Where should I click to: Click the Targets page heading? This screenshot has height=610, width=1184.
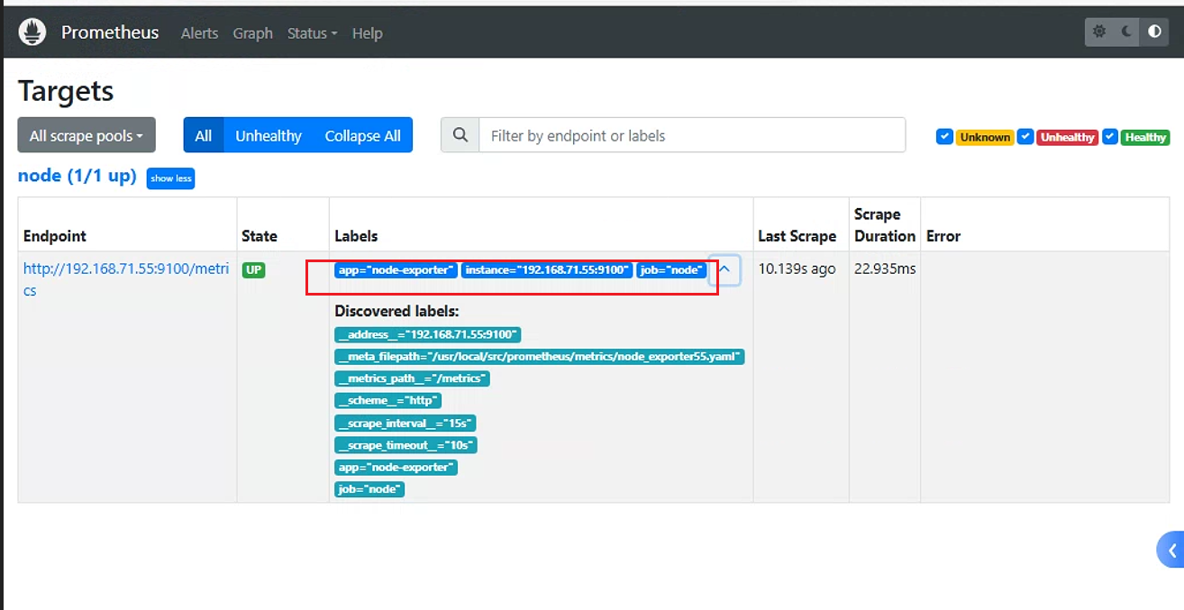[66, 91]
